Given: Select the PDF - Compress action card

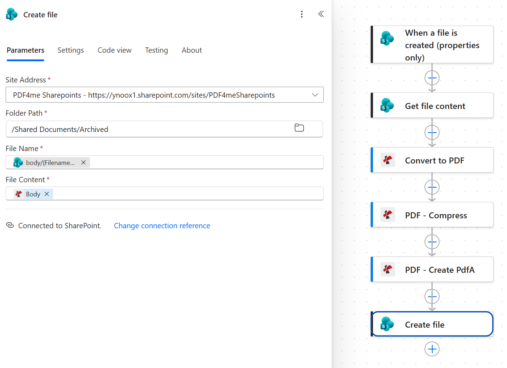Looking at the screenshot, I should tap(432, 215).
